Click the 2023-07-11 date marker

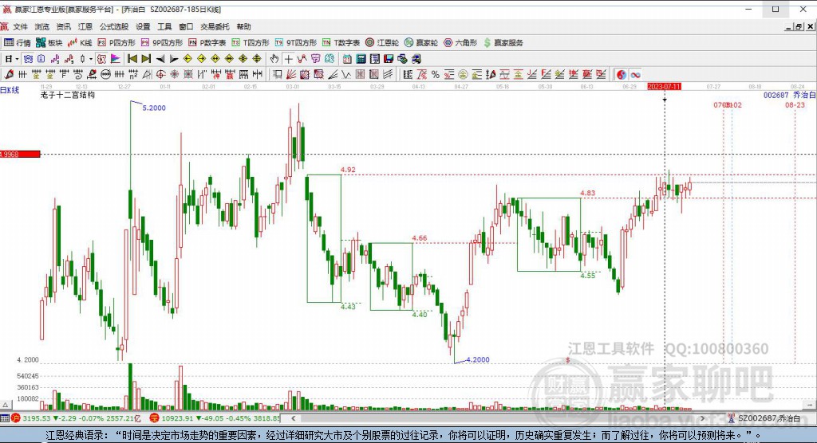pyautogui.click(x=665, y=86)
